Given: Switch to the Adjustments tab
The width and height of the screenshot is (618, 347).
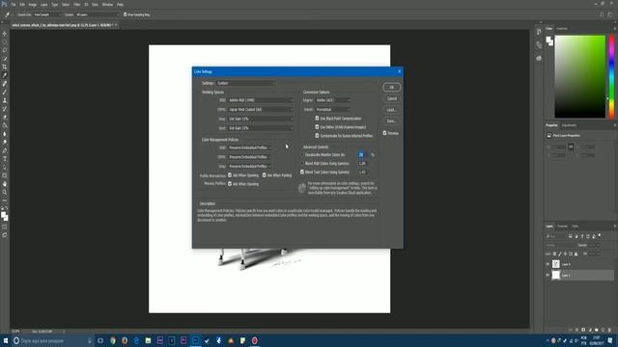Looking at the screenshot, I should [569, 125].
